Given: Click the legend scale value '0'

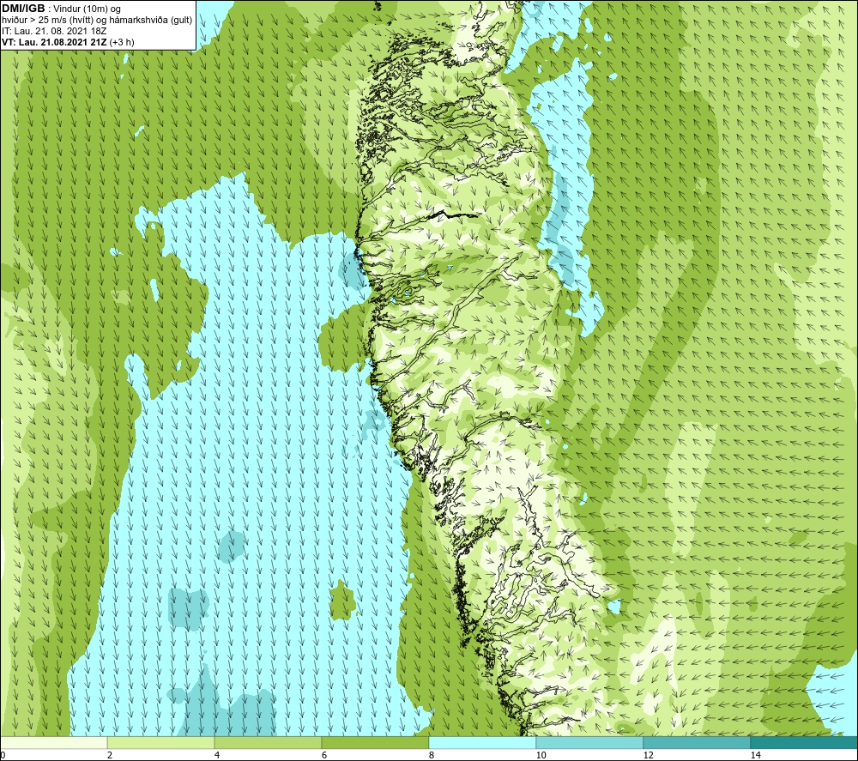Looking at the screenshot, I should 3,756.
